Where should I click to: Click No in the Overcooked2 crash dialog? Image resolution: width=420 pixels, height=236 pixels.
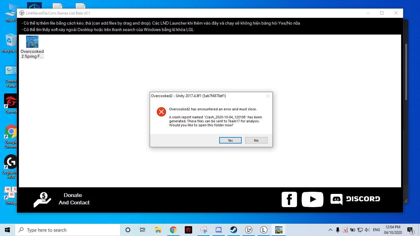coord(256,140)
